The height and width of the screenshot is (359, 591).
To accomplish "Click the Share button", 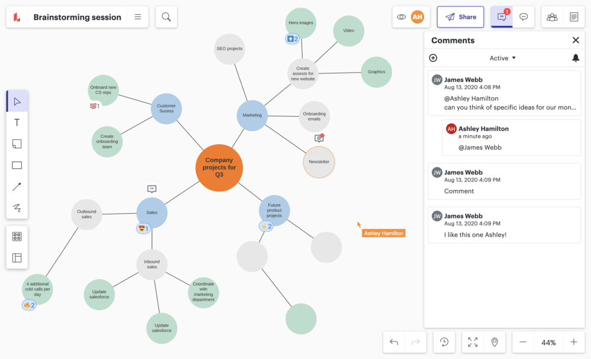I will (x=460, y=17).
